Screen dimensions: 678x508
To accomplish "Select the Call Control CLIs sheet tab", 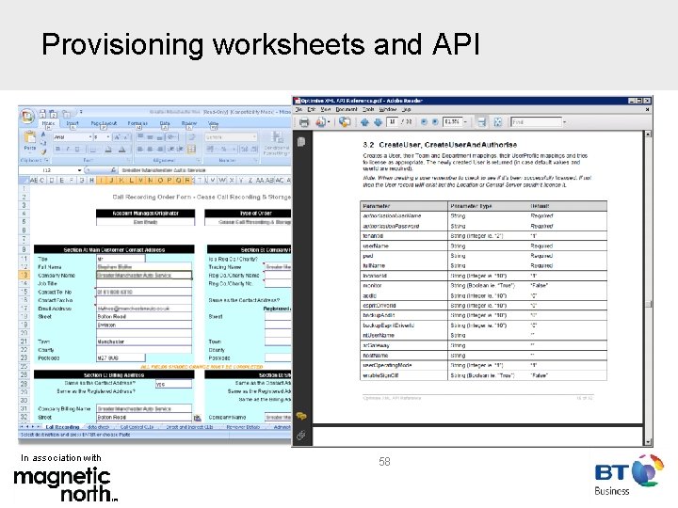I will coord(137,427).
